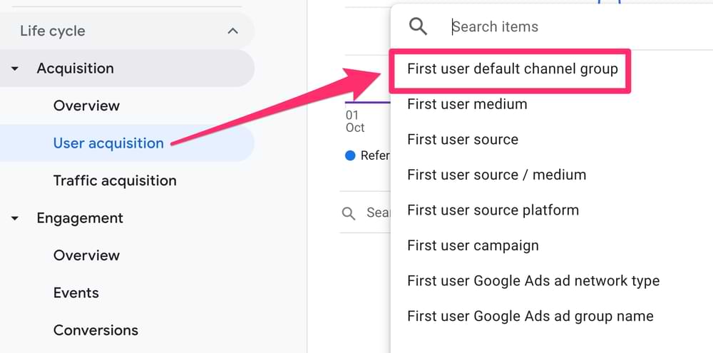Select First user source platform
This screenshot has height=353, width=713.
(493, 210)
